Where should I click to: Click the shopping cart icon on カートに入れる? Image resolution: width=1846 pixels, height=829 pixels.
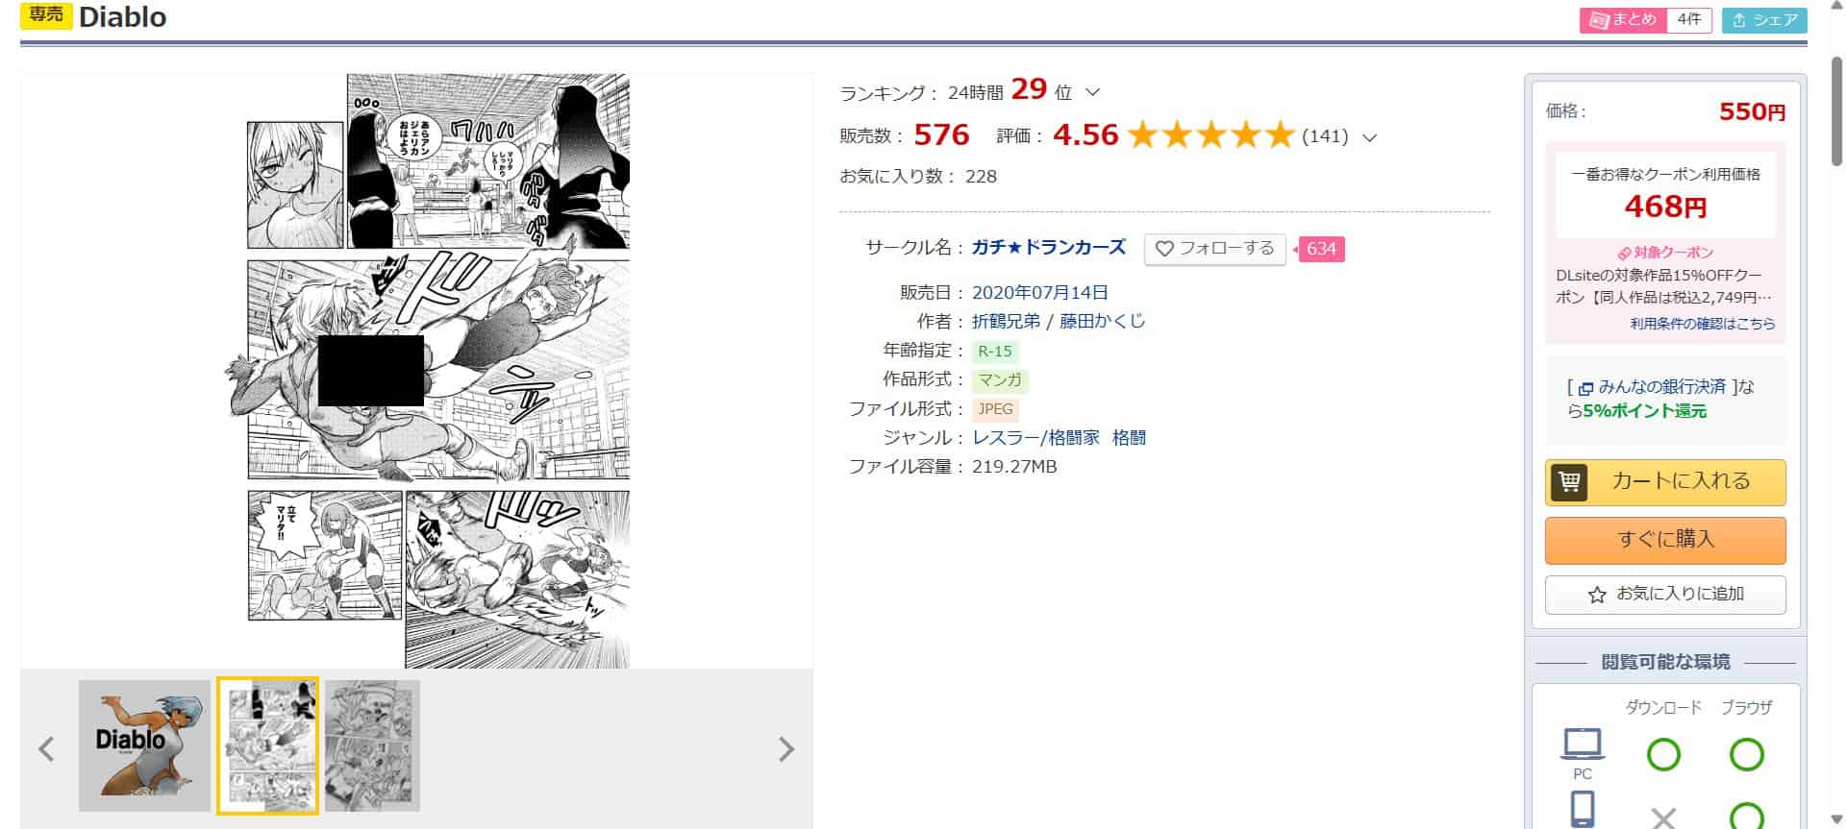pyautogui.click(x=1570, y=481)
